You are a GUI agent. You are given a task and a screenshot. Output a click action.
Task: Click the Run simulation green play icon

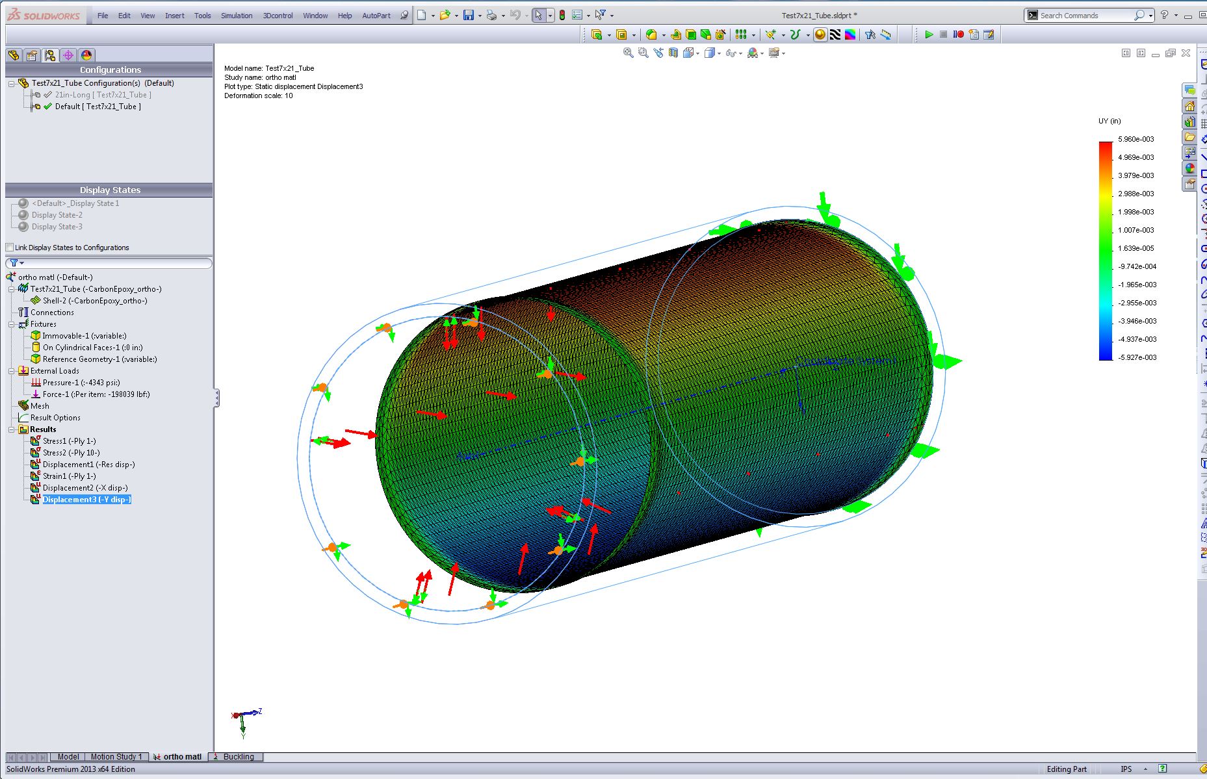point(929,34)
